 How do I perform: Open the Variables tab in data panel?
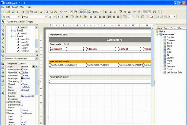tap(166, 28)
